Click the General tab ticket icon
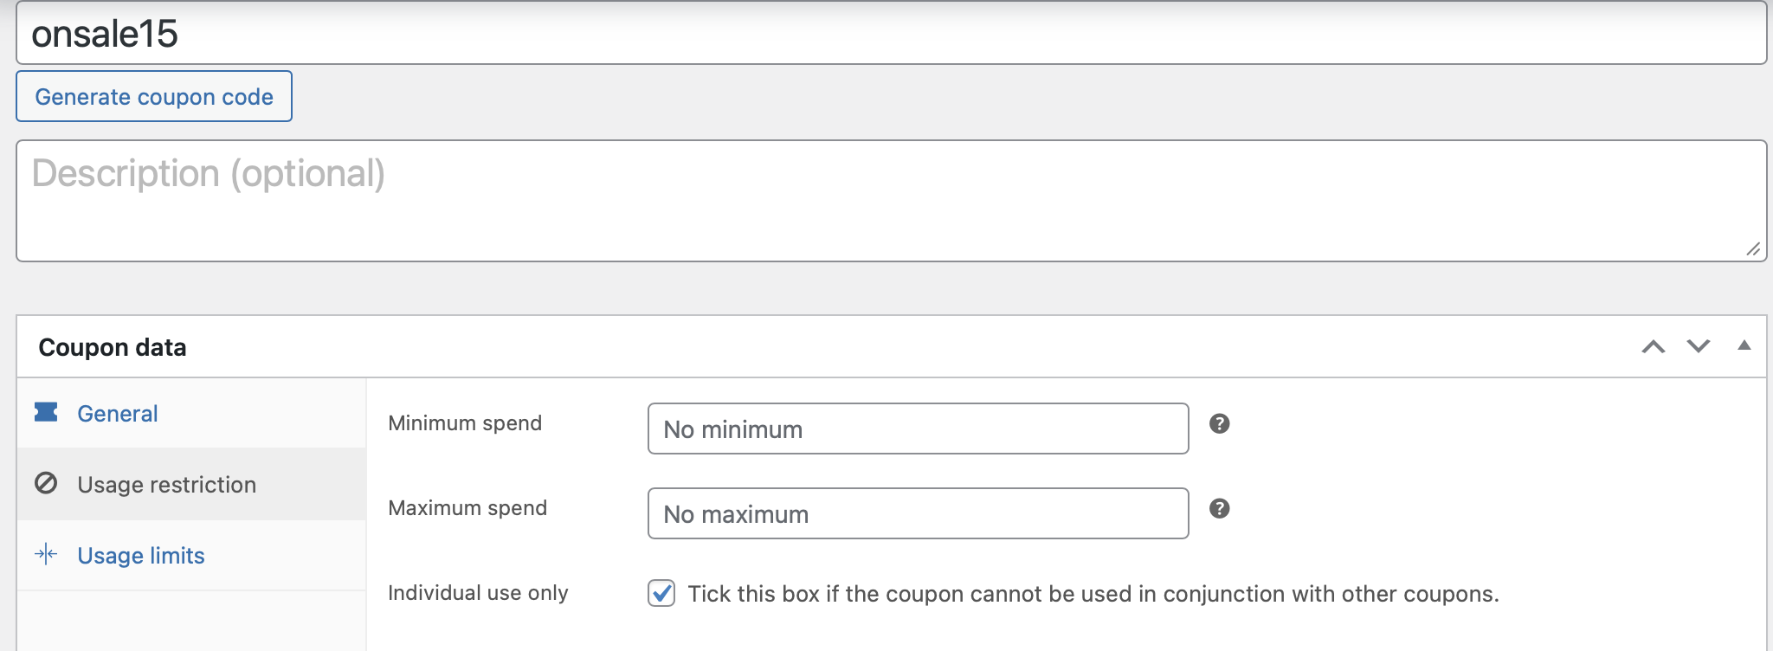This screenshot has width=1773, height=651. 46,412
